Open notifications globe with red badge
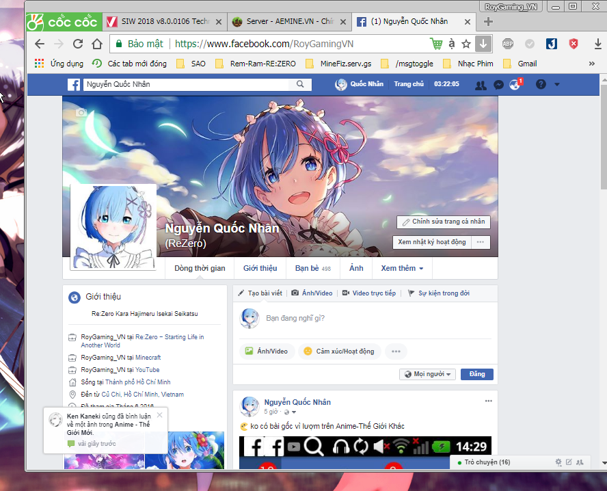 (514, 84)
